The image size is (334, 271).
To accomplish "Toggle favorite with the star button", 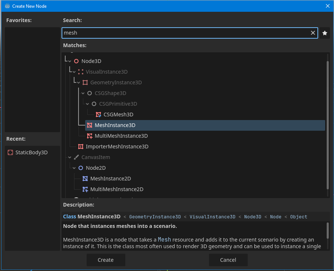I will [325, 33].
